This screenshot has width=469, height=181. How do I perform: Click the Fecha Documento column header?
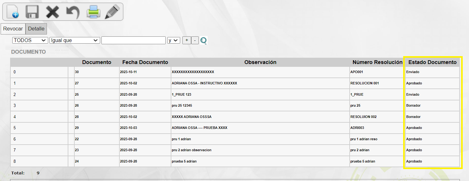[x=145, y=62]
